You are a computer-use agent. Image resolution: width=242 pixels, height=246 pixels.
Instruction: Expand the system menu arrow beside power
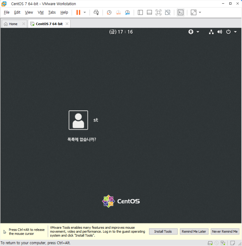235,32
